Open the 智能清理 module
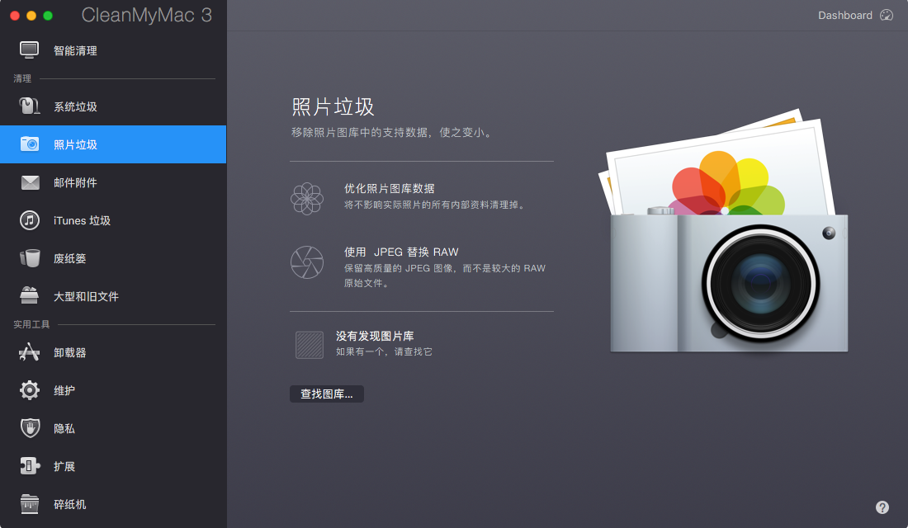This screenshot has height=528, width=908. click(113, 50)
